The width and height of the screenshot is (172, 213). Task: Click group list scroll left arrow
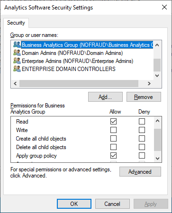tap(15, 83)
